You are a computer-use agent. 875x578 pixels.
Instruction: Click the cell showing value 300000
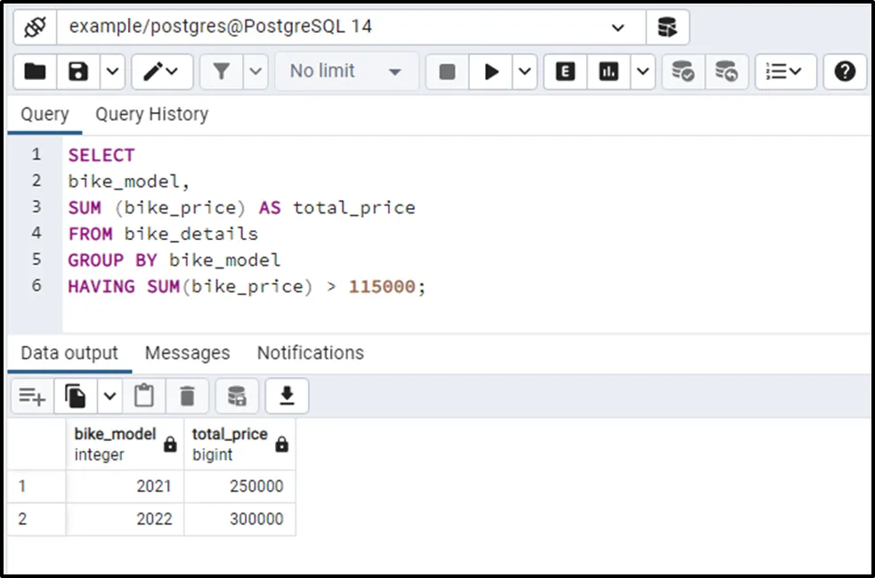pos(239,518)
